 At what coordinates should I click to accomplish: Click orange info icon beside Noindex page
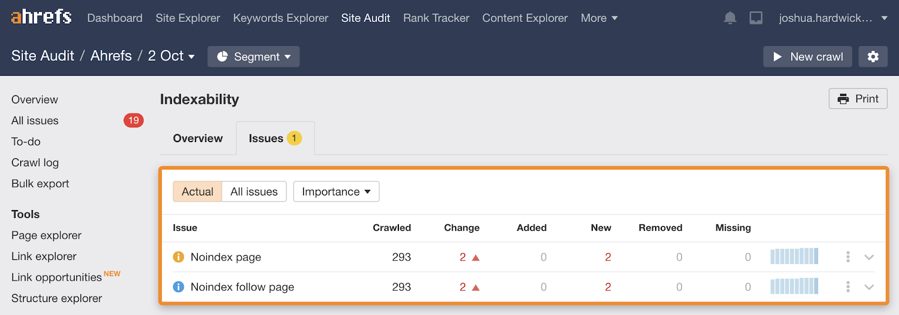tap(179, 257)
